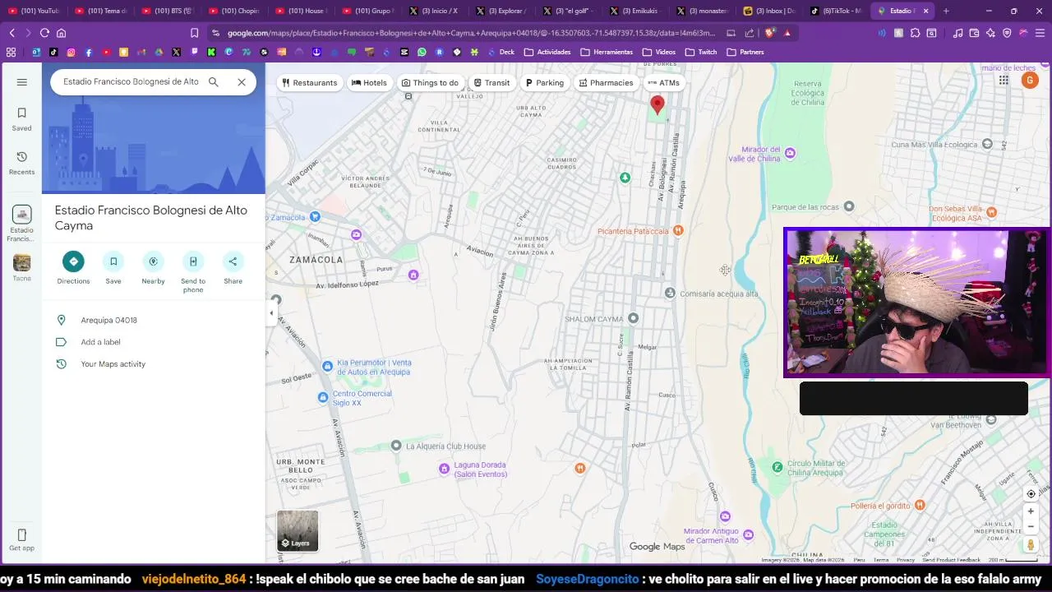Click the Kia Perumotor marker
1052x592 pixels.
pos(327,366)
